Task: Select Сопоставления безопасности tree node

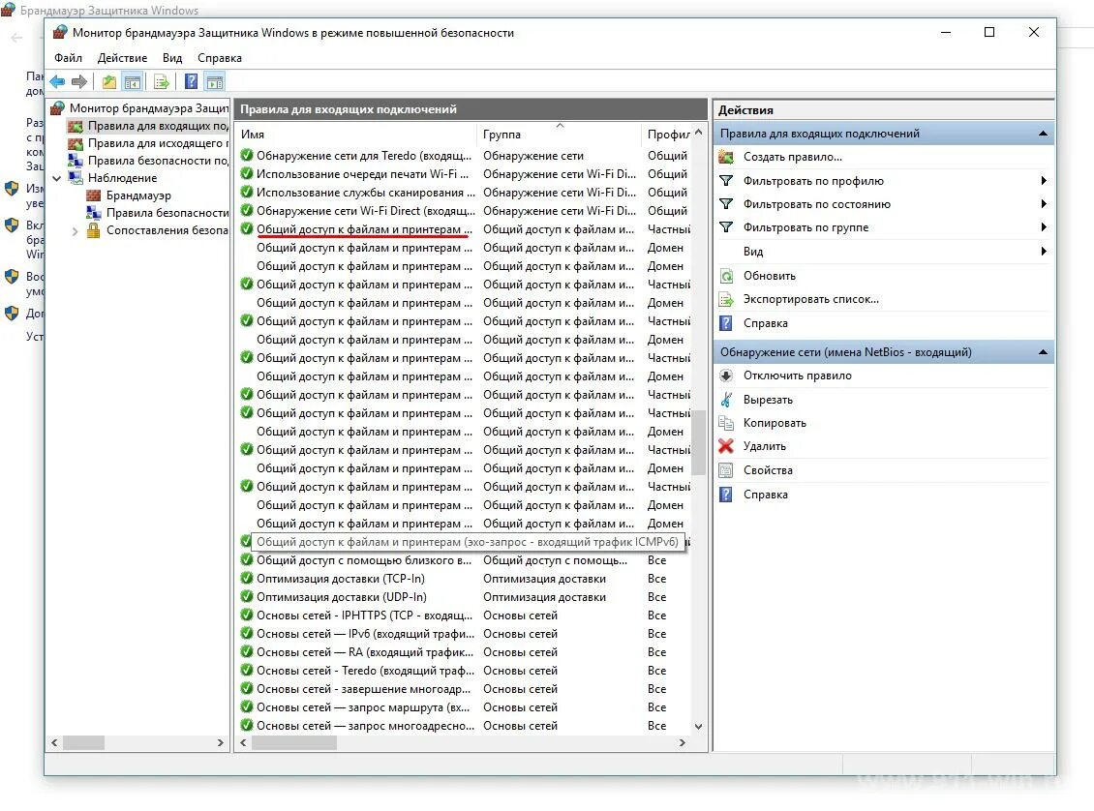Action: (x=167, y=230)
